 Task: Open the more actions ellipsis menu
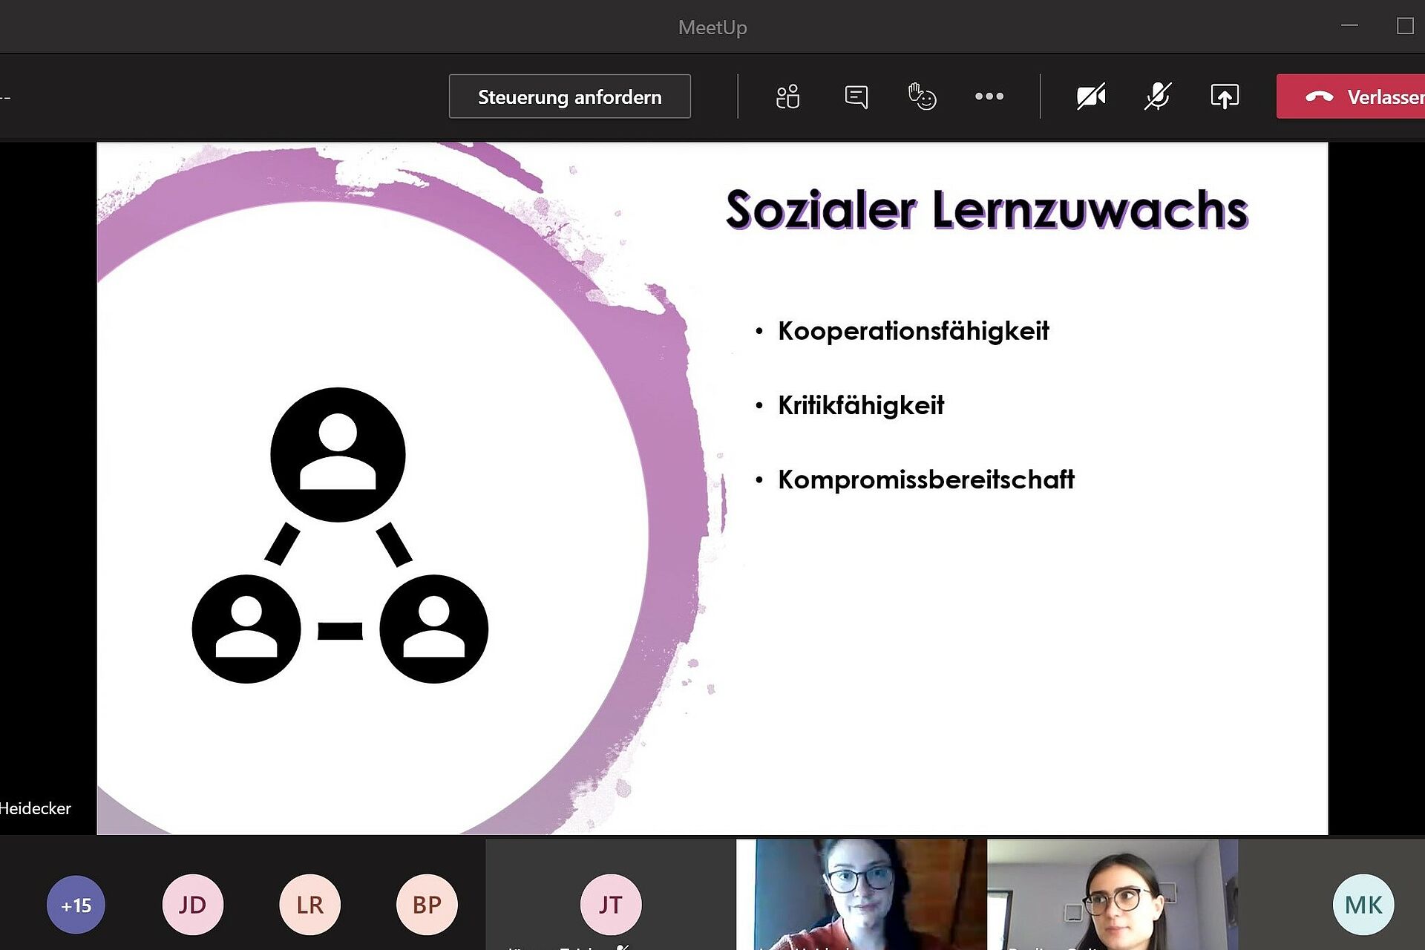[x=989, y=96]
